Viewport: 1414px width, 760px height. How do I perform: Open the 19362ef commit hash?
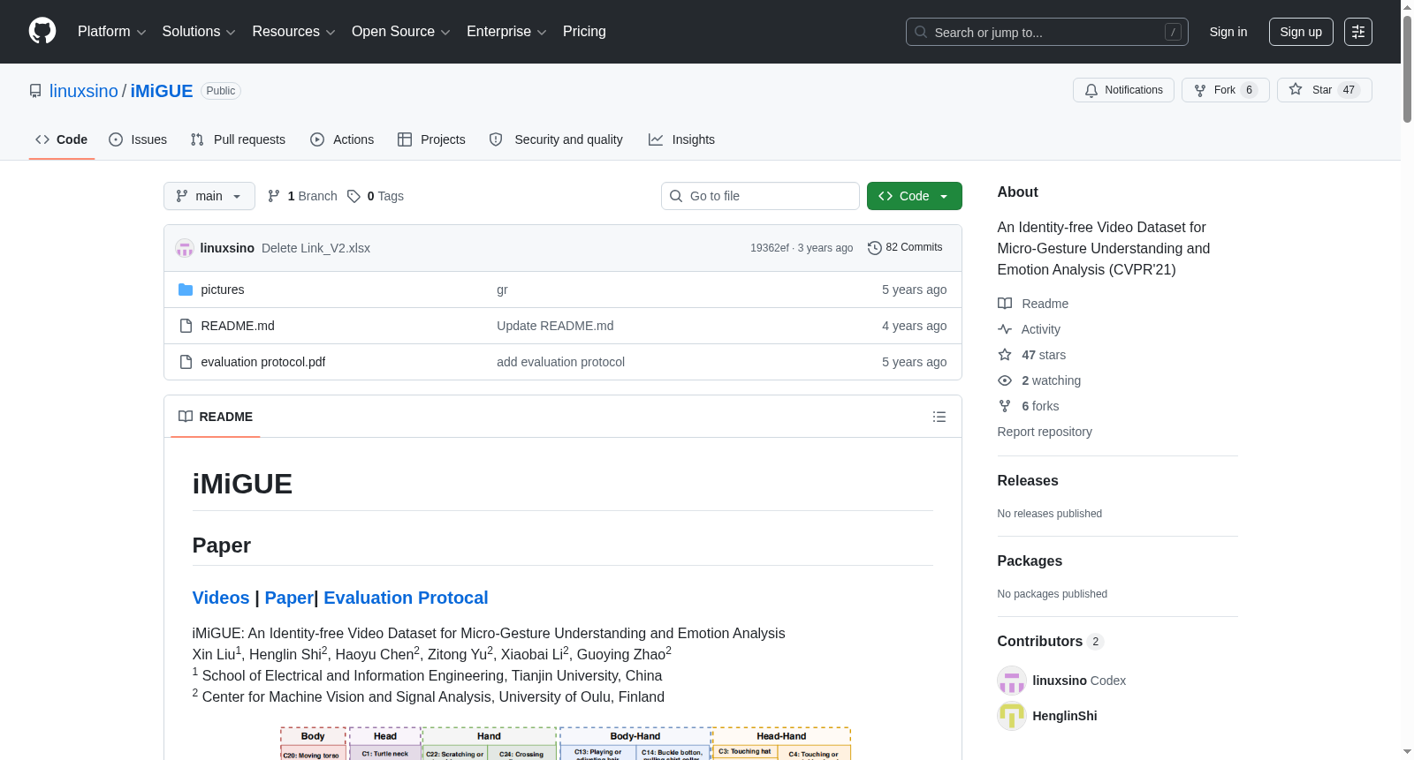[x=770, y=248]
